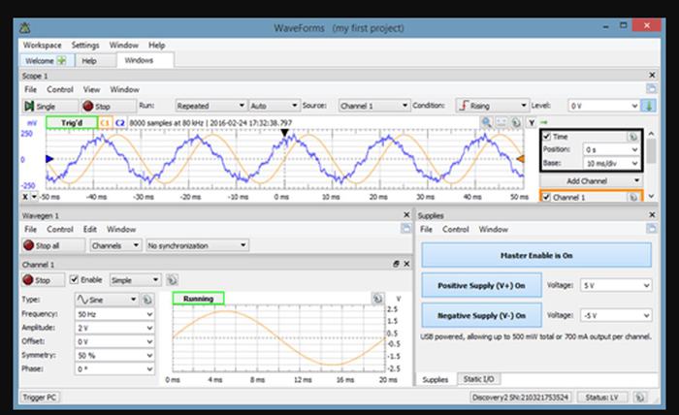Click the Single acquisition button

pyautogui.click(x=49, y=106)
